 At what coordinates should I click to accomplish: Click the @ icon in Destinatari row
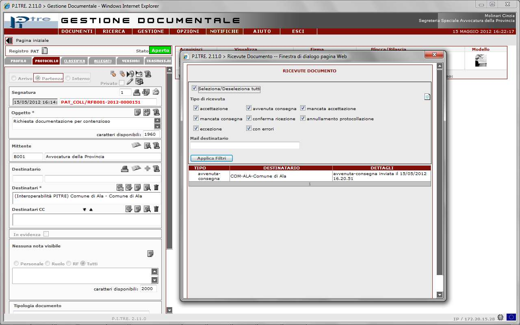pos(128,187)
